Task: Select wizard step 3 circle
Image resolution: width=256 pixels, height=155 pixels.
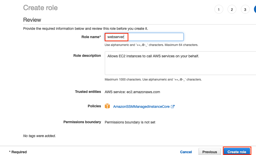Action: [245, 10]
